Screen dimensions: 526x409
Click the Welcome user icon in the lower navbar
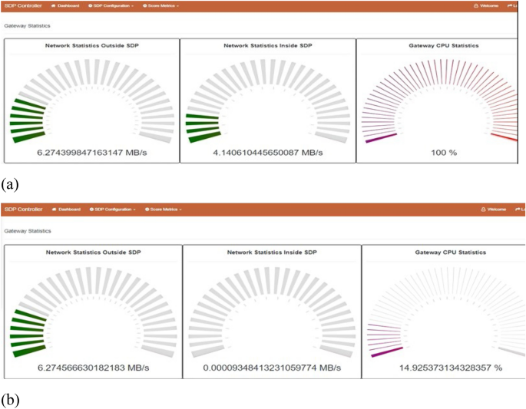pyautogui.click(x=483, y=209)
